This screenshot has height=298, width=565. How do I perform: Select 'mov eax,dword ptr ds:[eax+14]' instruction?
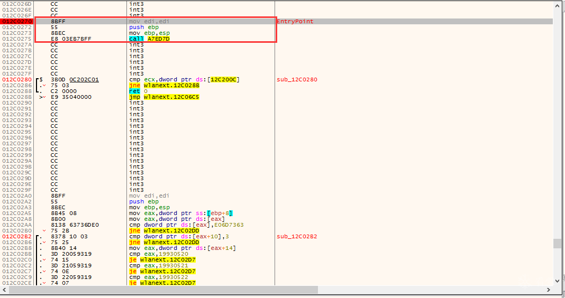(183, 248)
